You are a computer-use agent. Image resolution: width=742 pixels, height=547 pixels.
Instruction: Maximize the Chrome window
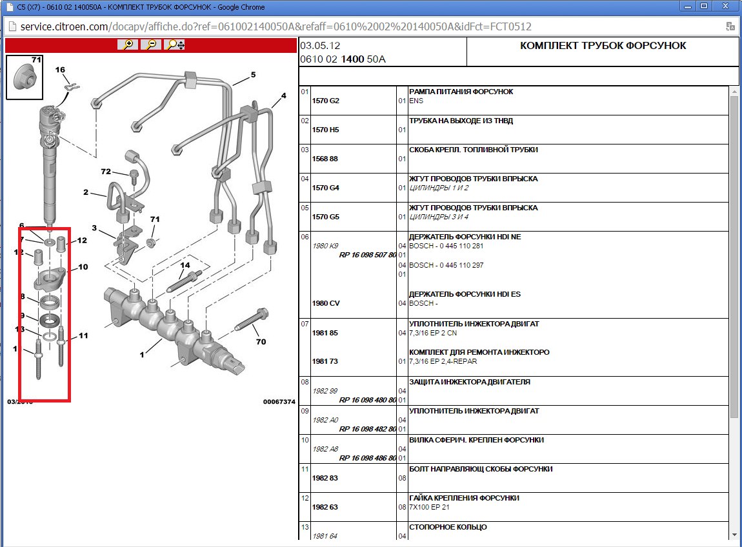pos(703,6)
